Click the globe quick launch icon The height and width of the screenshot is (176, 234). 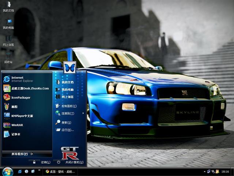coord(26,172)
